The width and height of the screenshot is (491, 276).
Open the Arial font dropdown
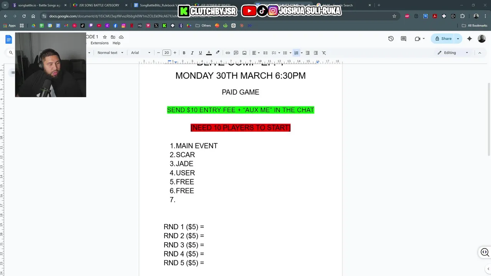coord(141,53)
